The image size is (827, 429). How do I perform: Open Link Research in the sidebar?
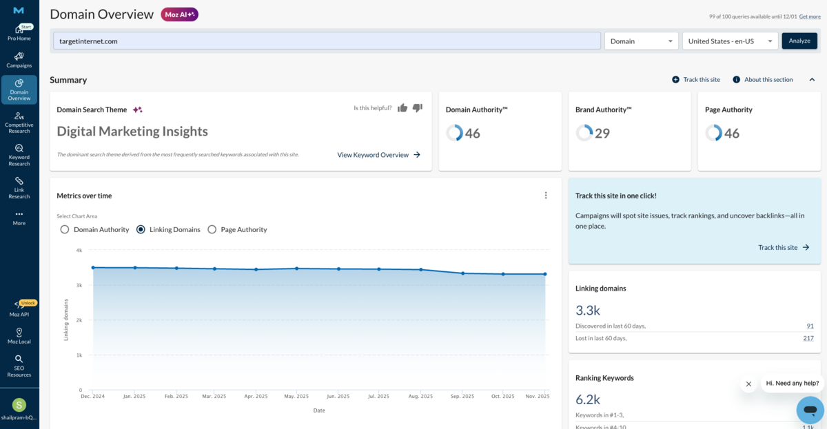pos(19,187)
